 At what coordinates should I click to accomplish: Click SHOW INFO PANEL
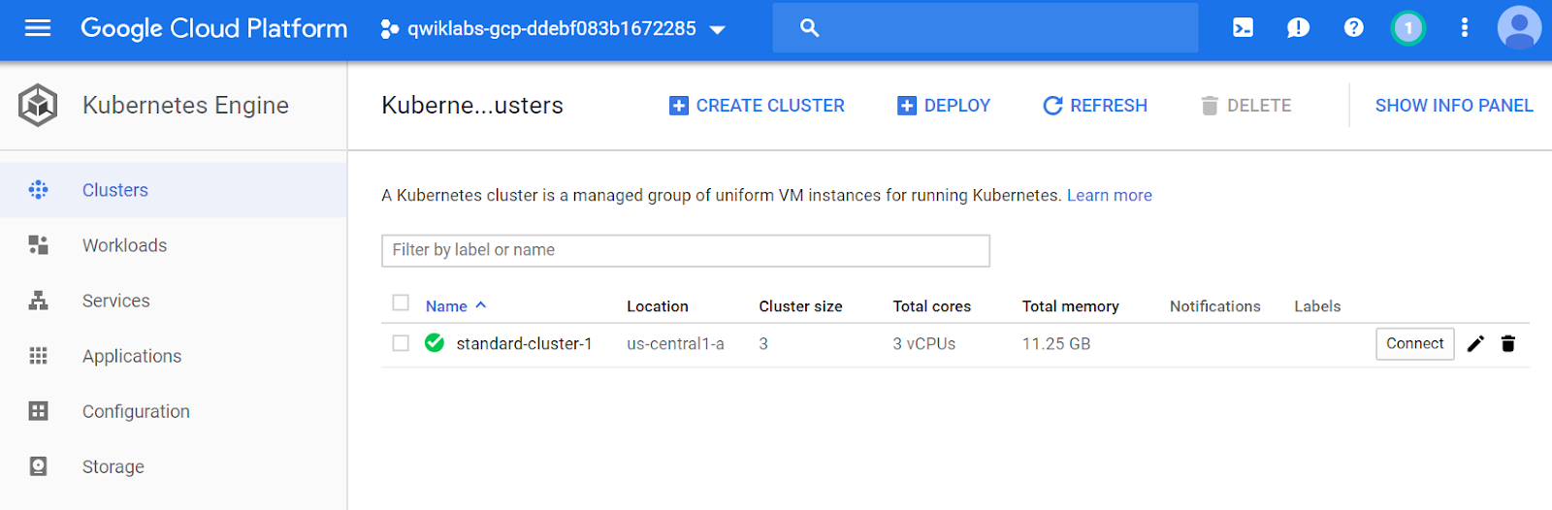point(1454,106)
